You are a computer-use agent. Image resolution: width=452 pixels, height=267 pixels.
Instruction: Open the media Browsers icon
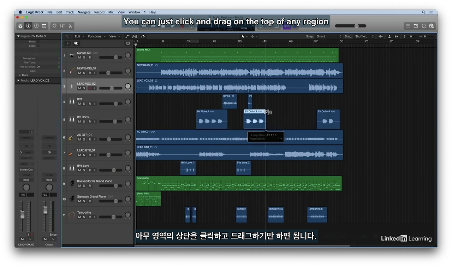point(432,26)
